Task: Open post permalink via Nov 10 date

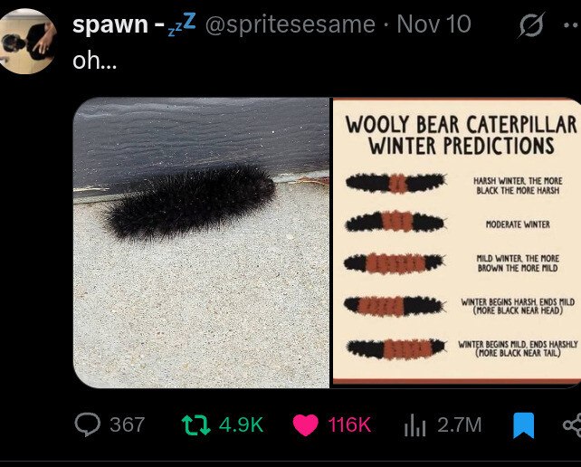Action: (433, 24)
